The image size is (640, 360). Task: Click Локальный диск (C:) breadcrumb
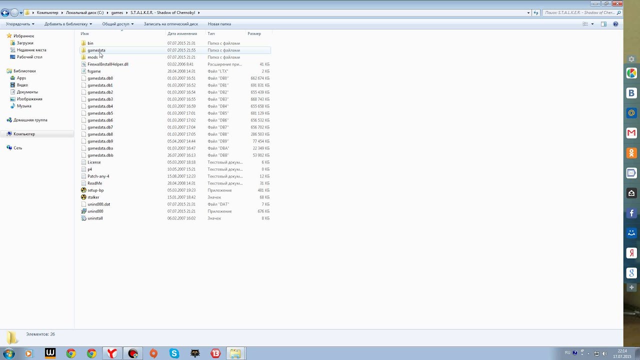[x=85, y=12]
